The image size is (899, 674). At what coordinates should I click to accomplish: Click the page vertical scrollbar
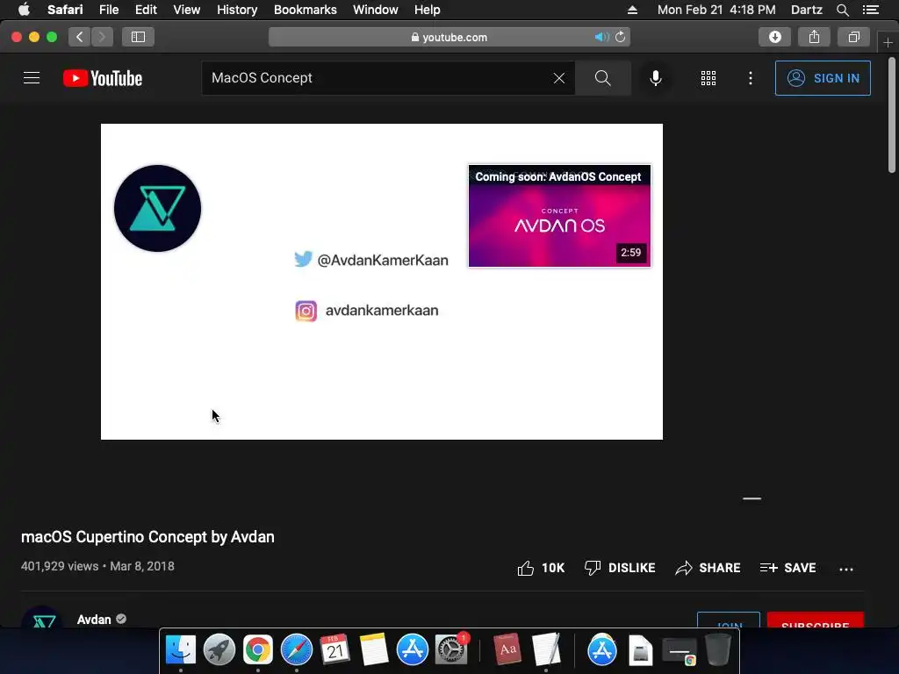tap(892, 115)
